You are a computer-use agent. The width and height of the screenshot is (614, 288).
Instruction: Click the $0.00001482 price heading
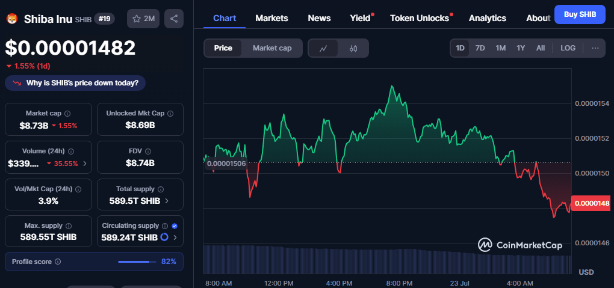click(70, 47)
